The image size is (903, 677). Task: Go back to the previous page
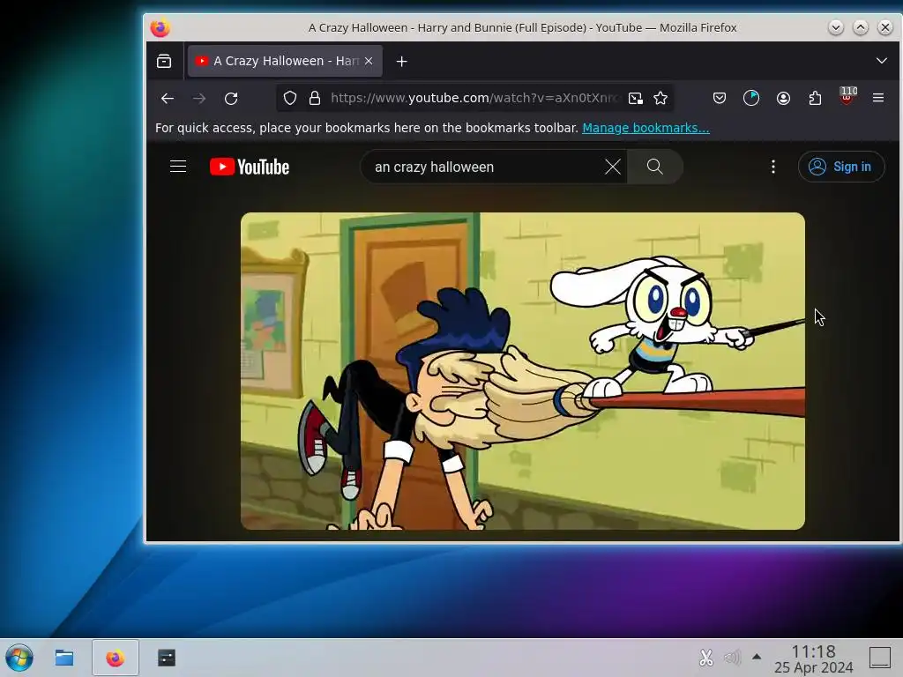point(168,99)
